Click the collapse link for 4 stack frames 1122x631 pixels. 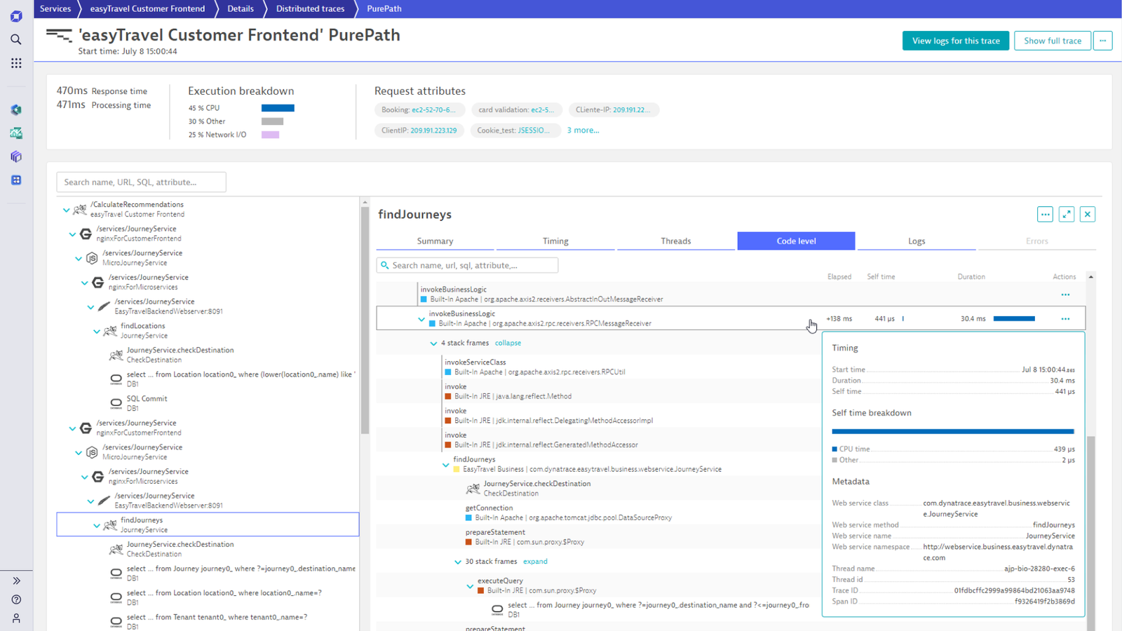click(508, 343)
